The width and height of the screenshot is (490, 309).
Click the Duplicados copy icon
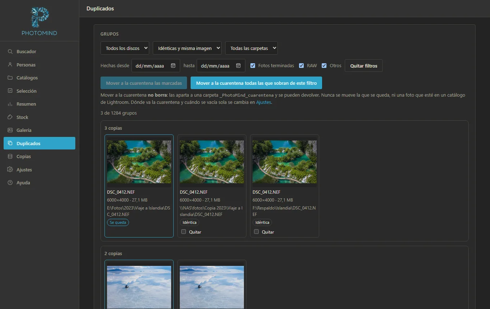(10, 143)
